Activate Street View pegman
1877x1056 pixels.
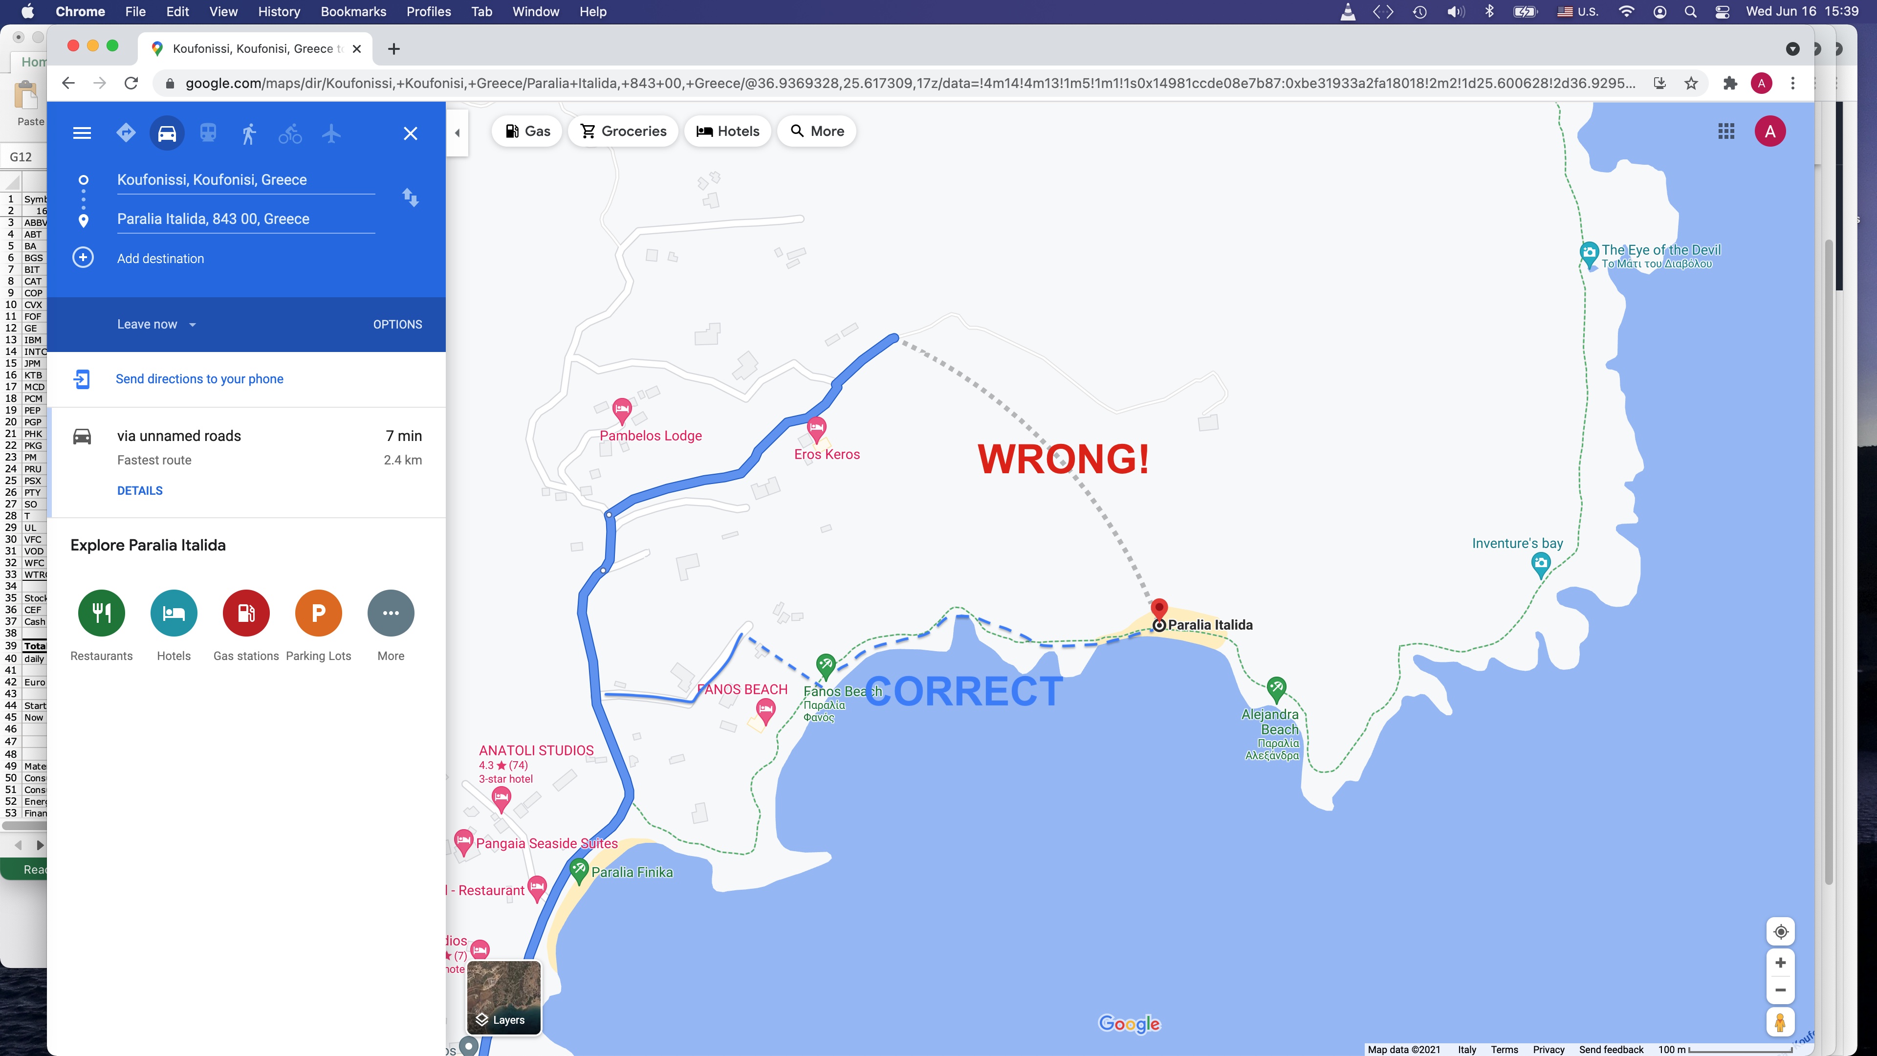pyautogui.click(x=1780, y=1022)
